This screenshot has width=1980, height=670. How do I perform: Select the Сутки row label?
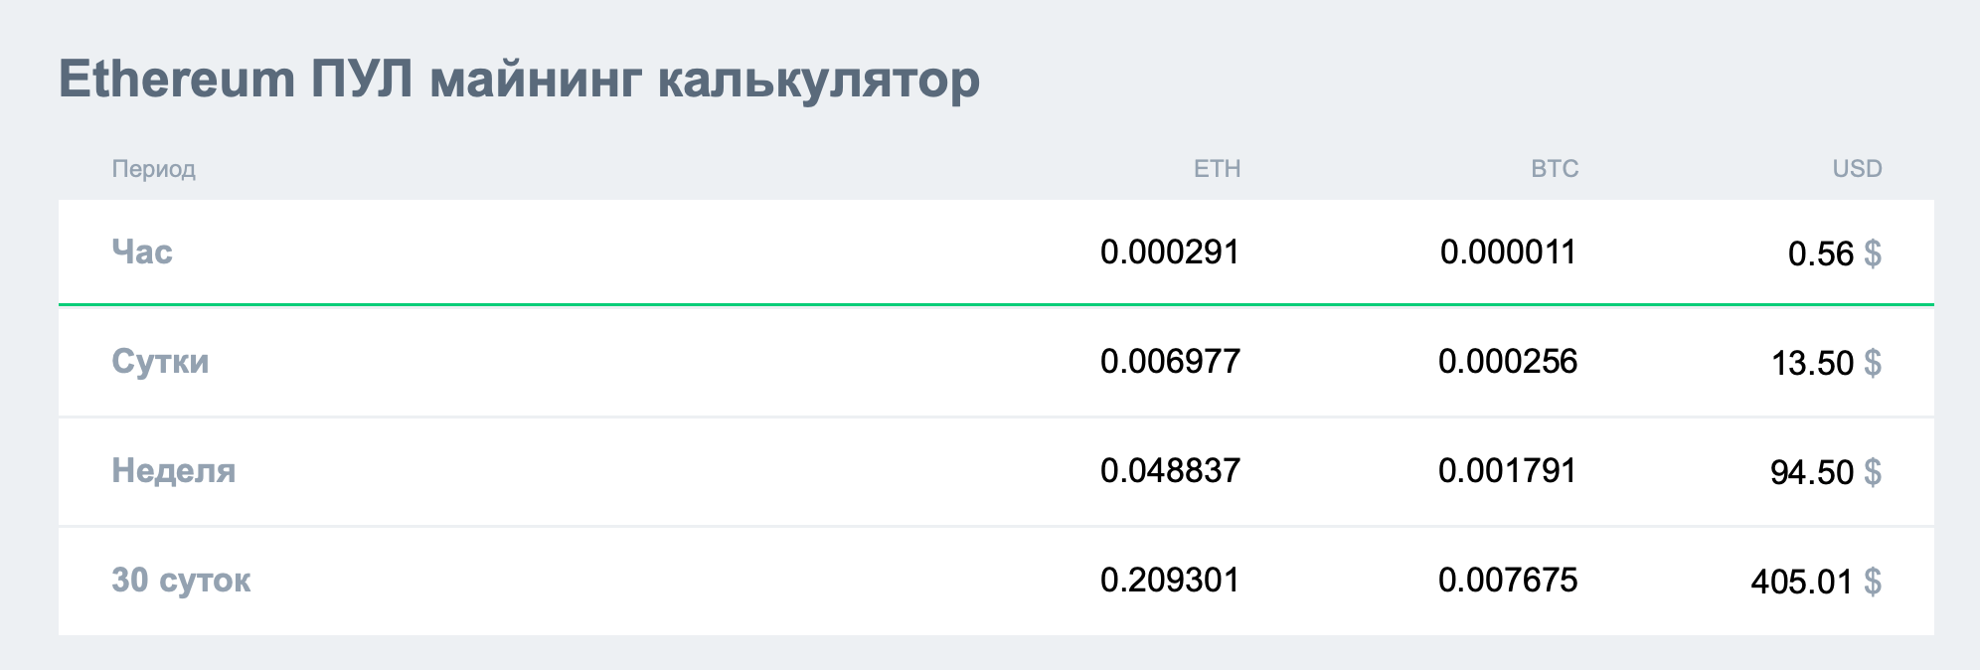(160, 362)
